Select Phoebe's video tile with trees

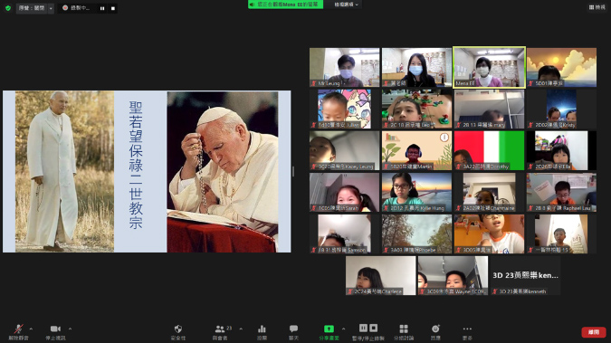pos(416,233)
